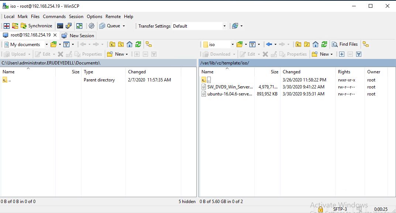396x213 pixels.
Task: Open the Commands menu
Action: [54, 17]
